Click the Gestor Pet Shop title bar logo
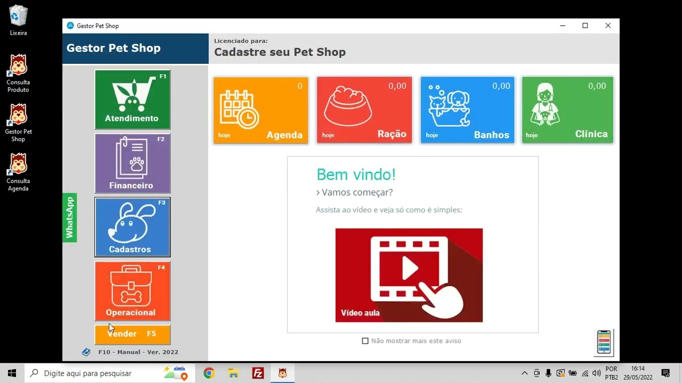The width and height of the screenshot is (682, 383). pos(70,26)
